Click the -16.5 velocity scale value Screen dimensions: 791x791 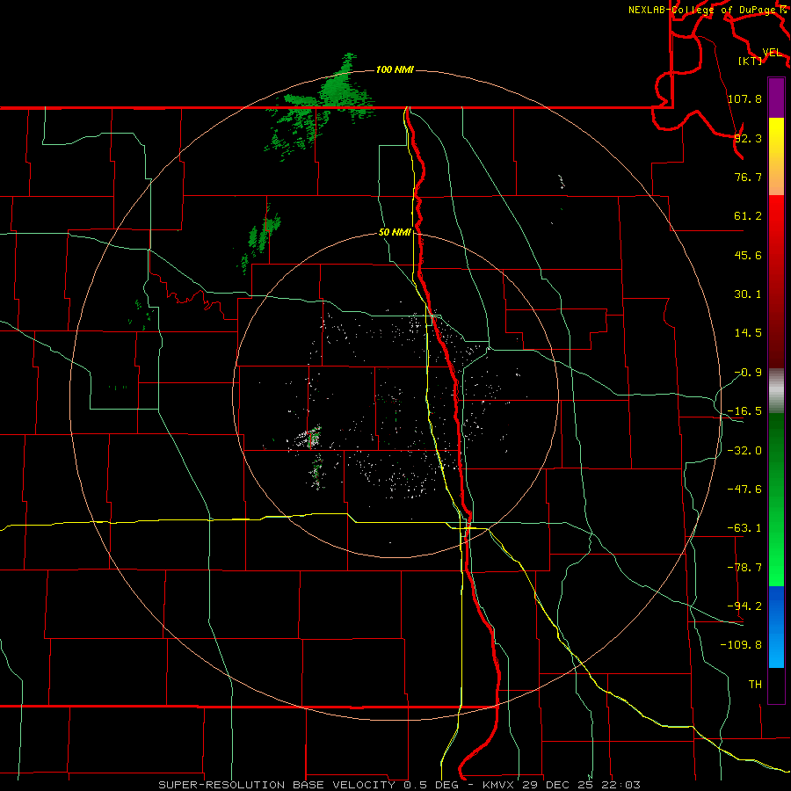pyautogui.click(x=744, y=411)
